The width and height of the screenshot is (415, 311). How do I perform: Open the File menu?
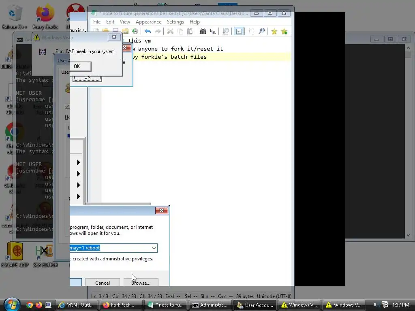click(x=96, y=22)
